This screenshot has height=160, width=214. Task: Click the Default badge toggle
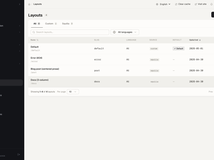(178, 49)
